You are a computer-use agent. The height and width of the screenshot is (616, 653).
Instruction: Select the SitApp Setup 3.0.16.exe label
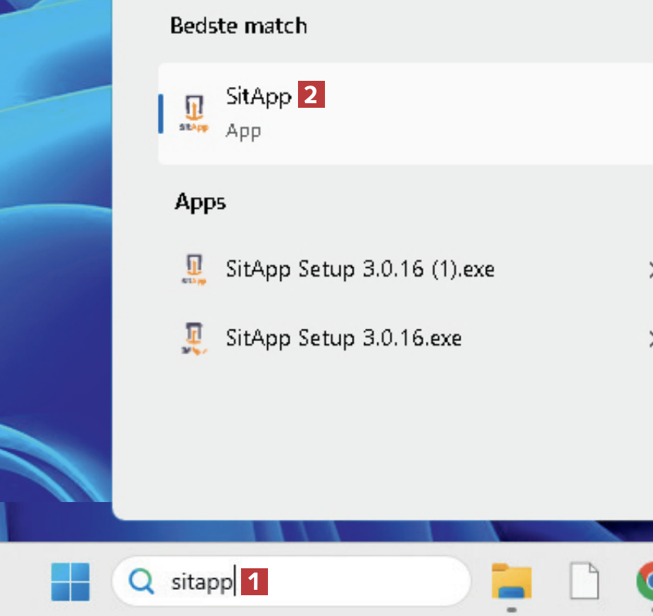tap(343, 337)
